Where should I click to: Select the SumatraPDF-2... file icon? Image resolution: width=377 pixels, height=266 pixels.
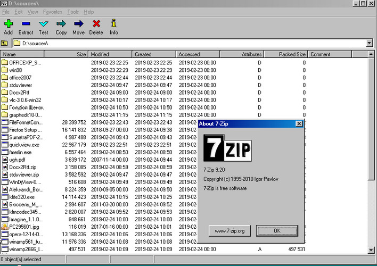click(5, 137)
